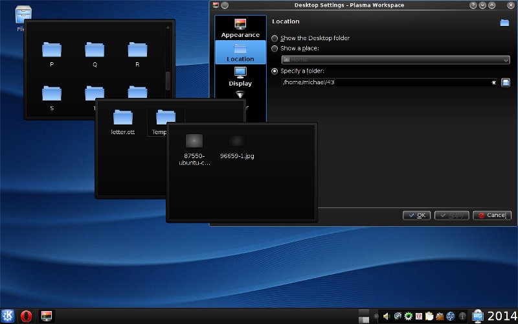518x324 pixels.
Task: Open the R folder
Action: (137, 51)
